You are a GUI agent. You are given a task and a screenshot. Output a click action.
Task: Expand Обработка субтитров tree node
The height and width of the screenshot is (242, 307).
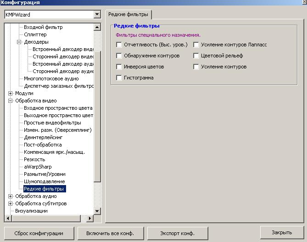pos(11,203)
